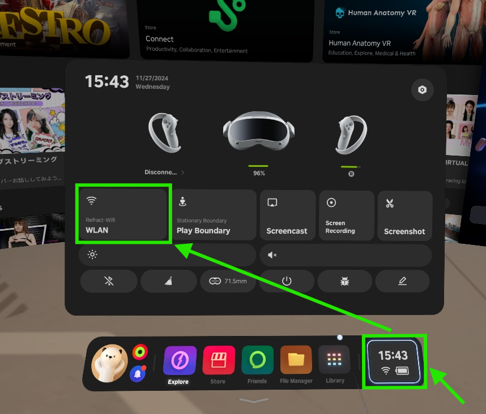Open the Human Anatomy VR store card

[x=403, y=31]
